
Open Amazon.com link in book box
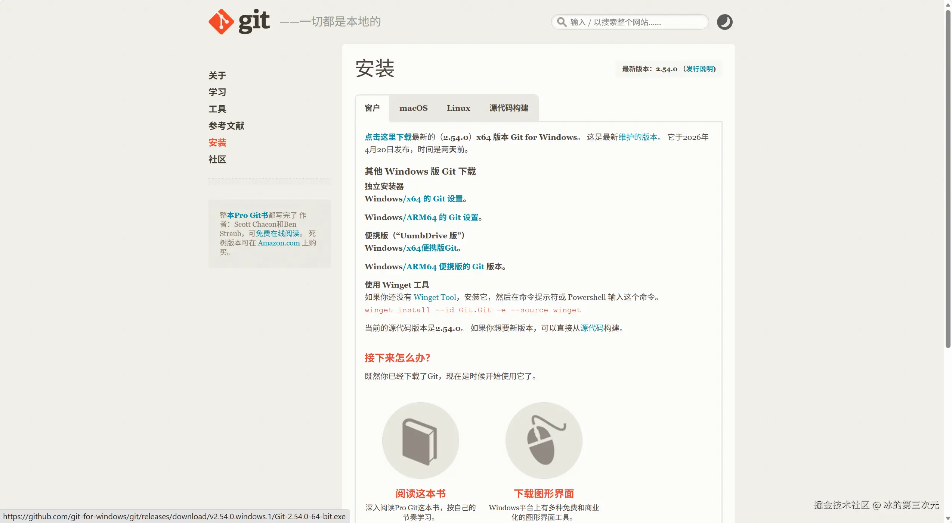[278, 243]
